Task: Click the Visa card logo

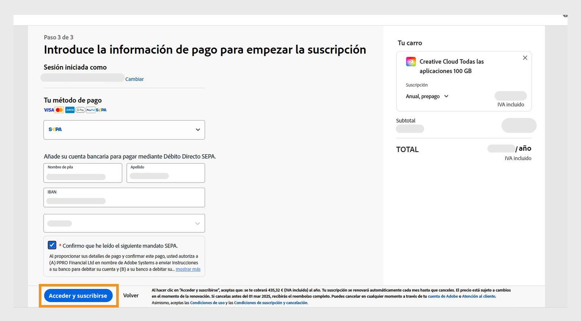Action: click(x=49, y=110)
